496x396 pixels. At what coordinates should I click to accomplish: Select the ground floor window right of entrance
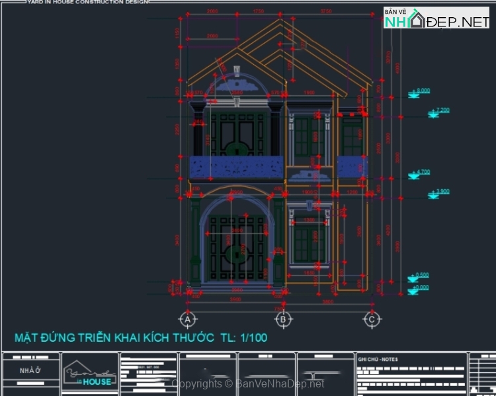[x=310, y=243]
